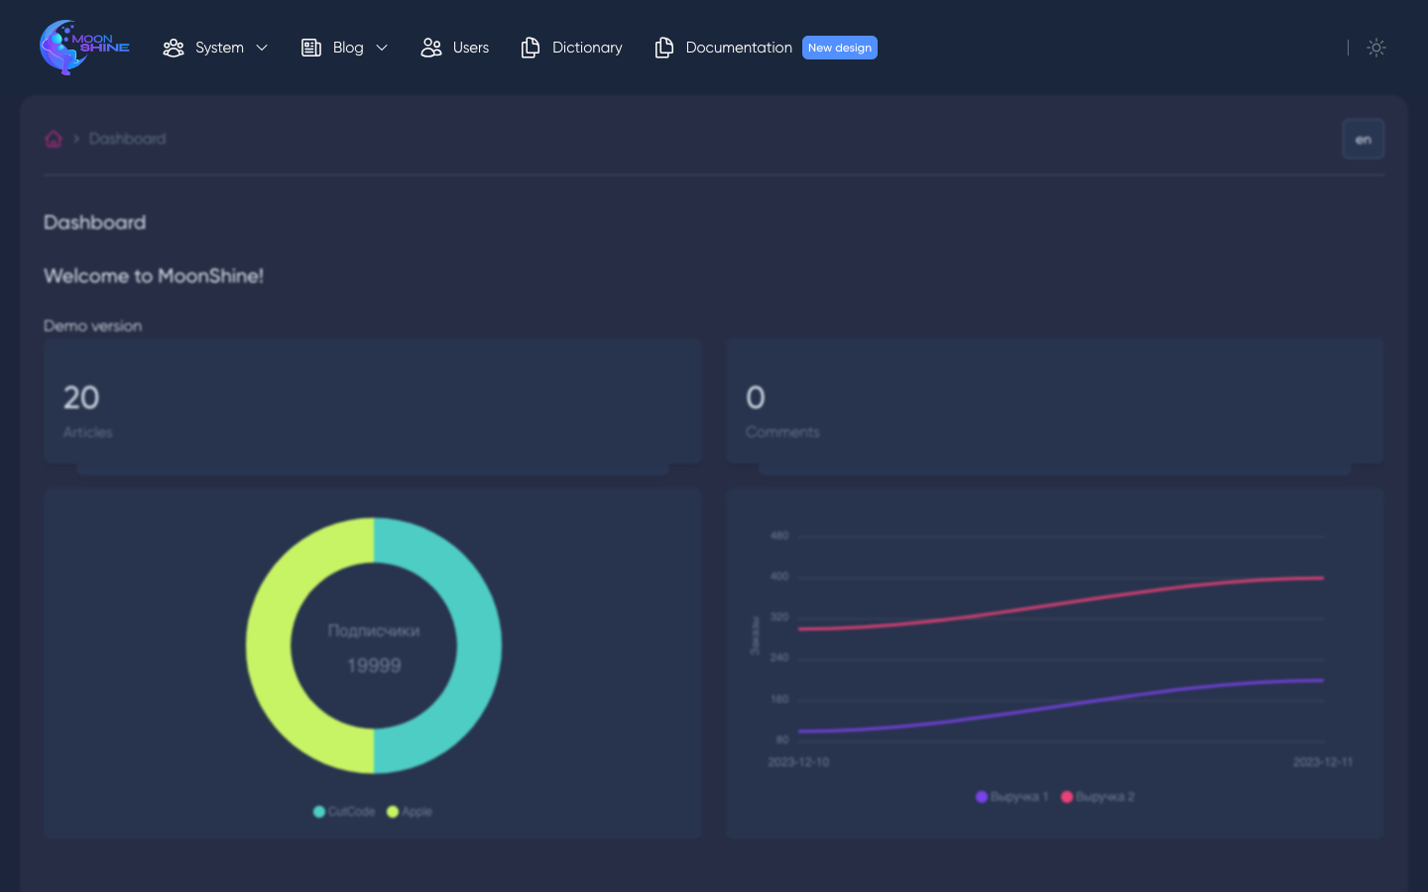Click the Blog newspaper icon
The height and width of the screenshot is (892, 1428).
tap(311, 48)
